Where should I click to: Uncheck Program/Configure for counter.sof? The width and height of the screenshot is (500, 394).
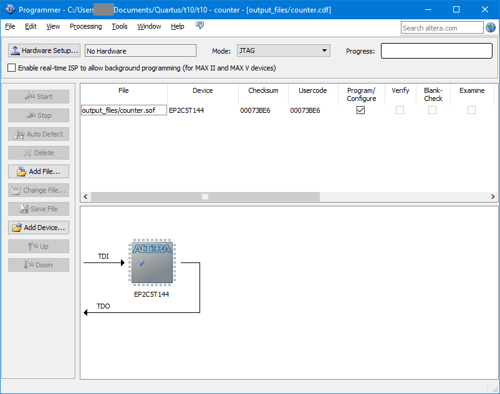click(360, 110)
